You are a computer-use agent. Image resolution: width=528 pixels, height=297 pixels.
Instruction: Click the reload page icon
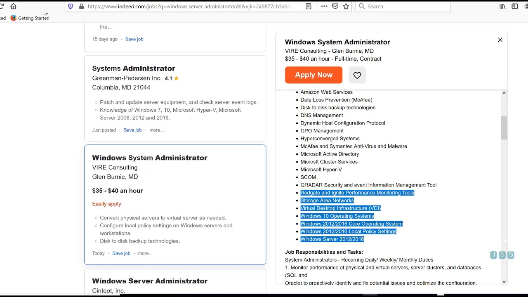click(1, 6)
